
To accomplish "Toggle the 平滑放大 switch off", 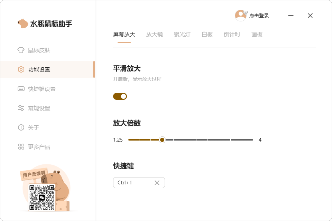I will tap(120, 96).
